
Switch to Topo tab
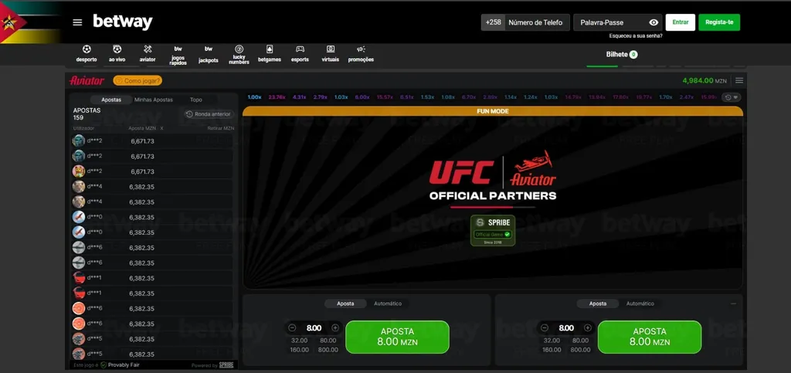coord(195,100)
